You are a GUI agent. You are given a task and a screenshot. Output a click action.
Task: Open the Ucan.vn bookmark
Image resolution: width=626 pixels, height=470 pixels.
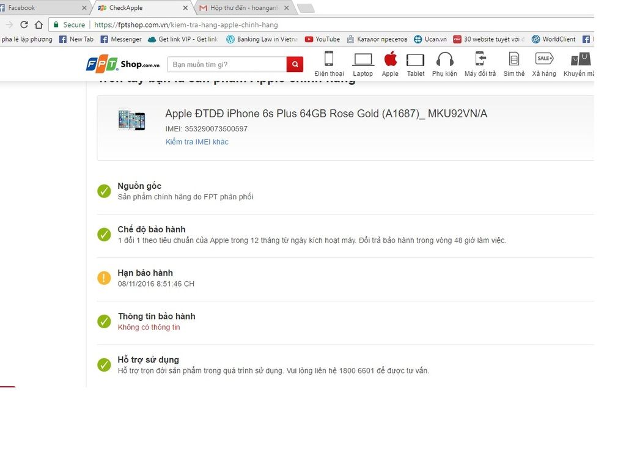430,39
